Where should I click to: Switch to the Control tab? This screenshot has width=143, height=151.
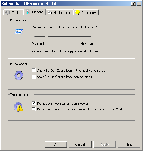click(14, 13)
